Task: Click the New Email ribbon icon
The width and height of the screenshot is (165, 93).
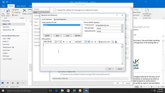Action: coord(3,13)
